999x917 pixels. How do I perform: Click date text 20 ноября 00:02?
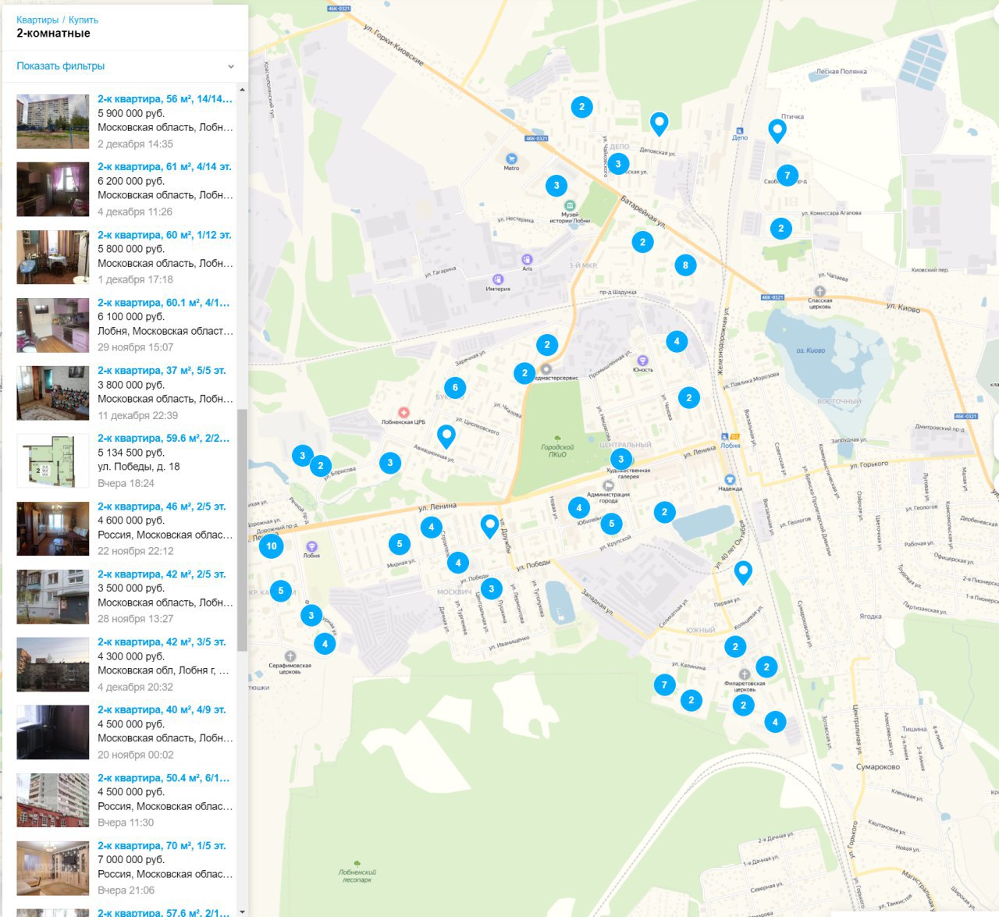tap(136, 755)
